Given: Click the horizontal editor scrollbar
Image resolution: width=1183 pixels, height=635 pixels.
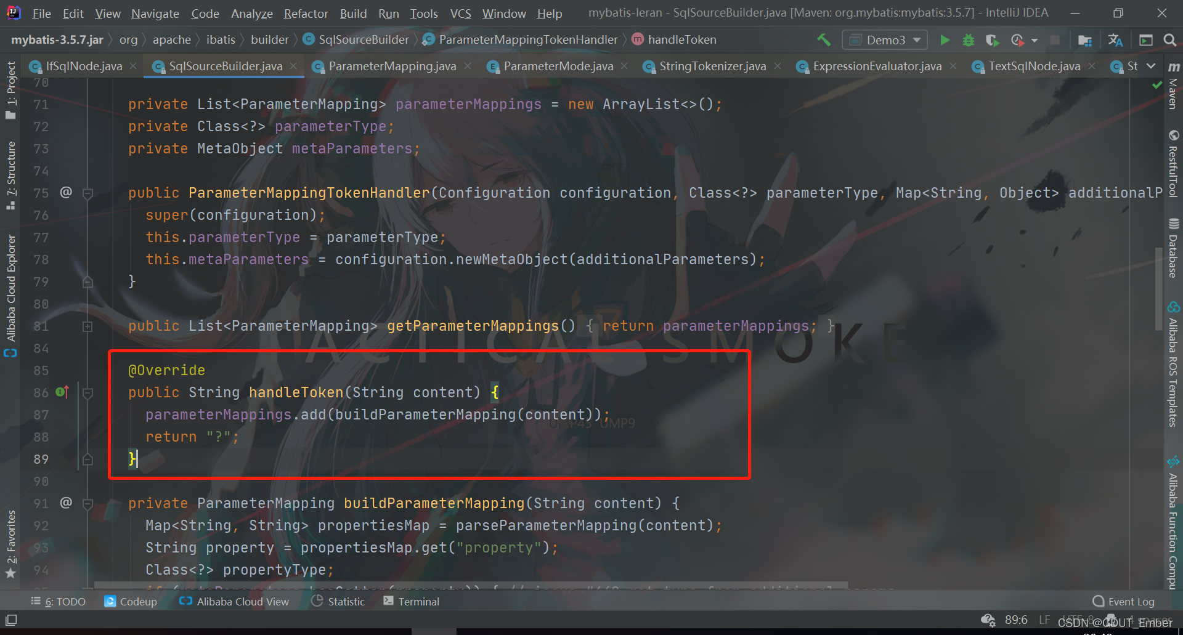Looking at the screenshot, I should 471,584.
